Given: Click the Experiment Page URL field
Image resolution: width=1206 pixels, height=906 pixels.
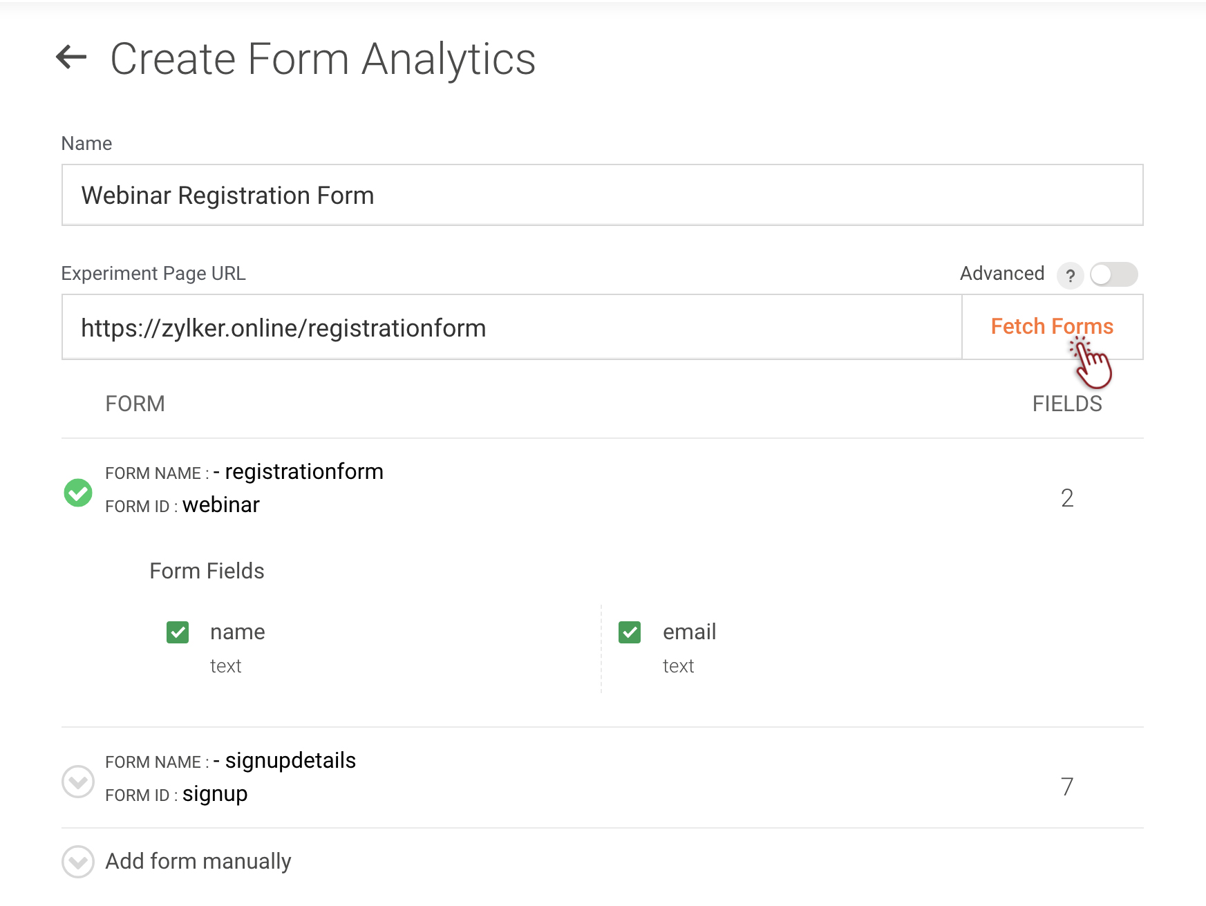Looking at the screenshot, I should 511,328.
